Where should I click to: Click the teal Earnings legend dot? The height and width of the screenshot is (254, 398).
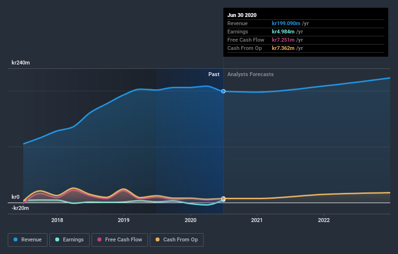[x=57, y=239]
